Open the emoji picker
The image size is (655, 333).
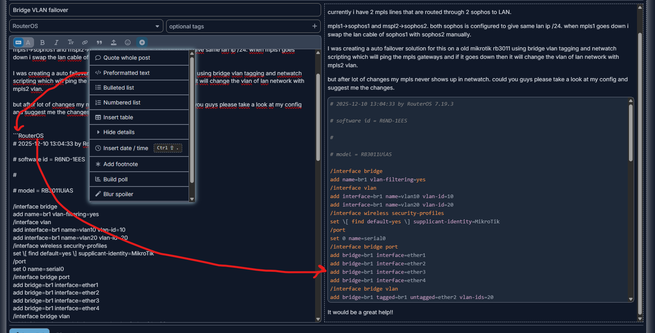[128, 42]
